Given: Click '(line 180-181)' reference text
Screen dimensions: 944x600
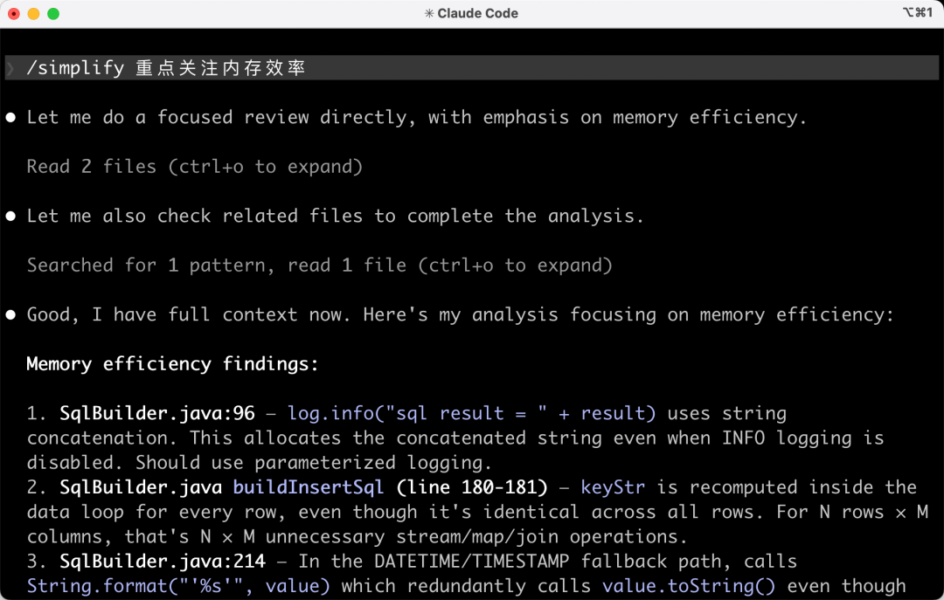Looking at the screenshot, I should (x=472, y=487).
